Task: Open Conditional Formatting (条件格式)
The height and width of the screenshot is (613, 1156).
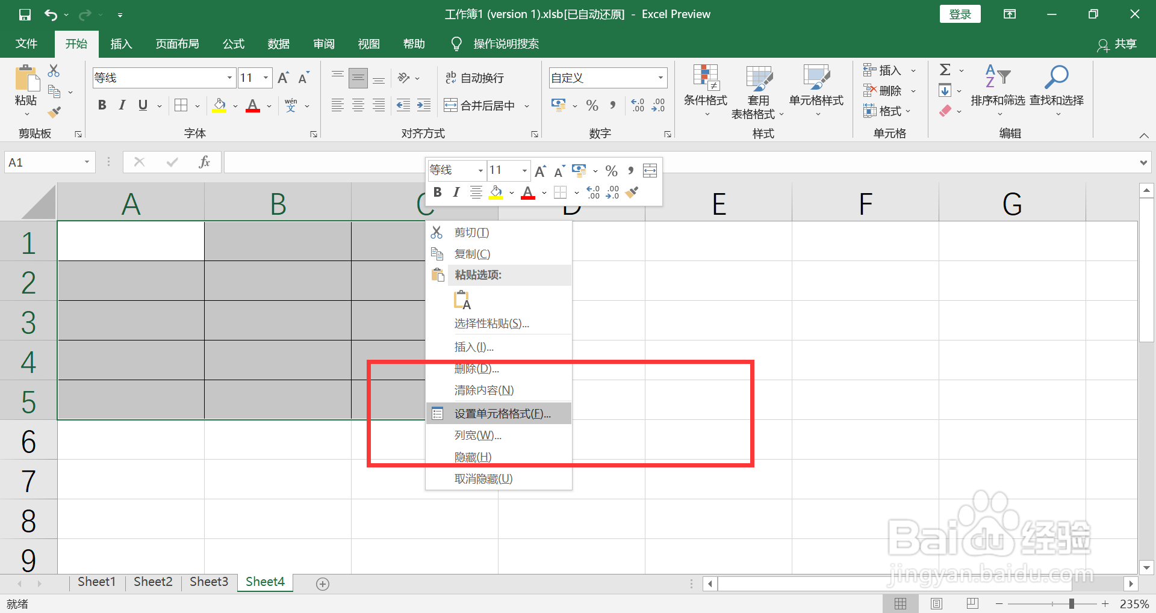Action: coord(706,91)
